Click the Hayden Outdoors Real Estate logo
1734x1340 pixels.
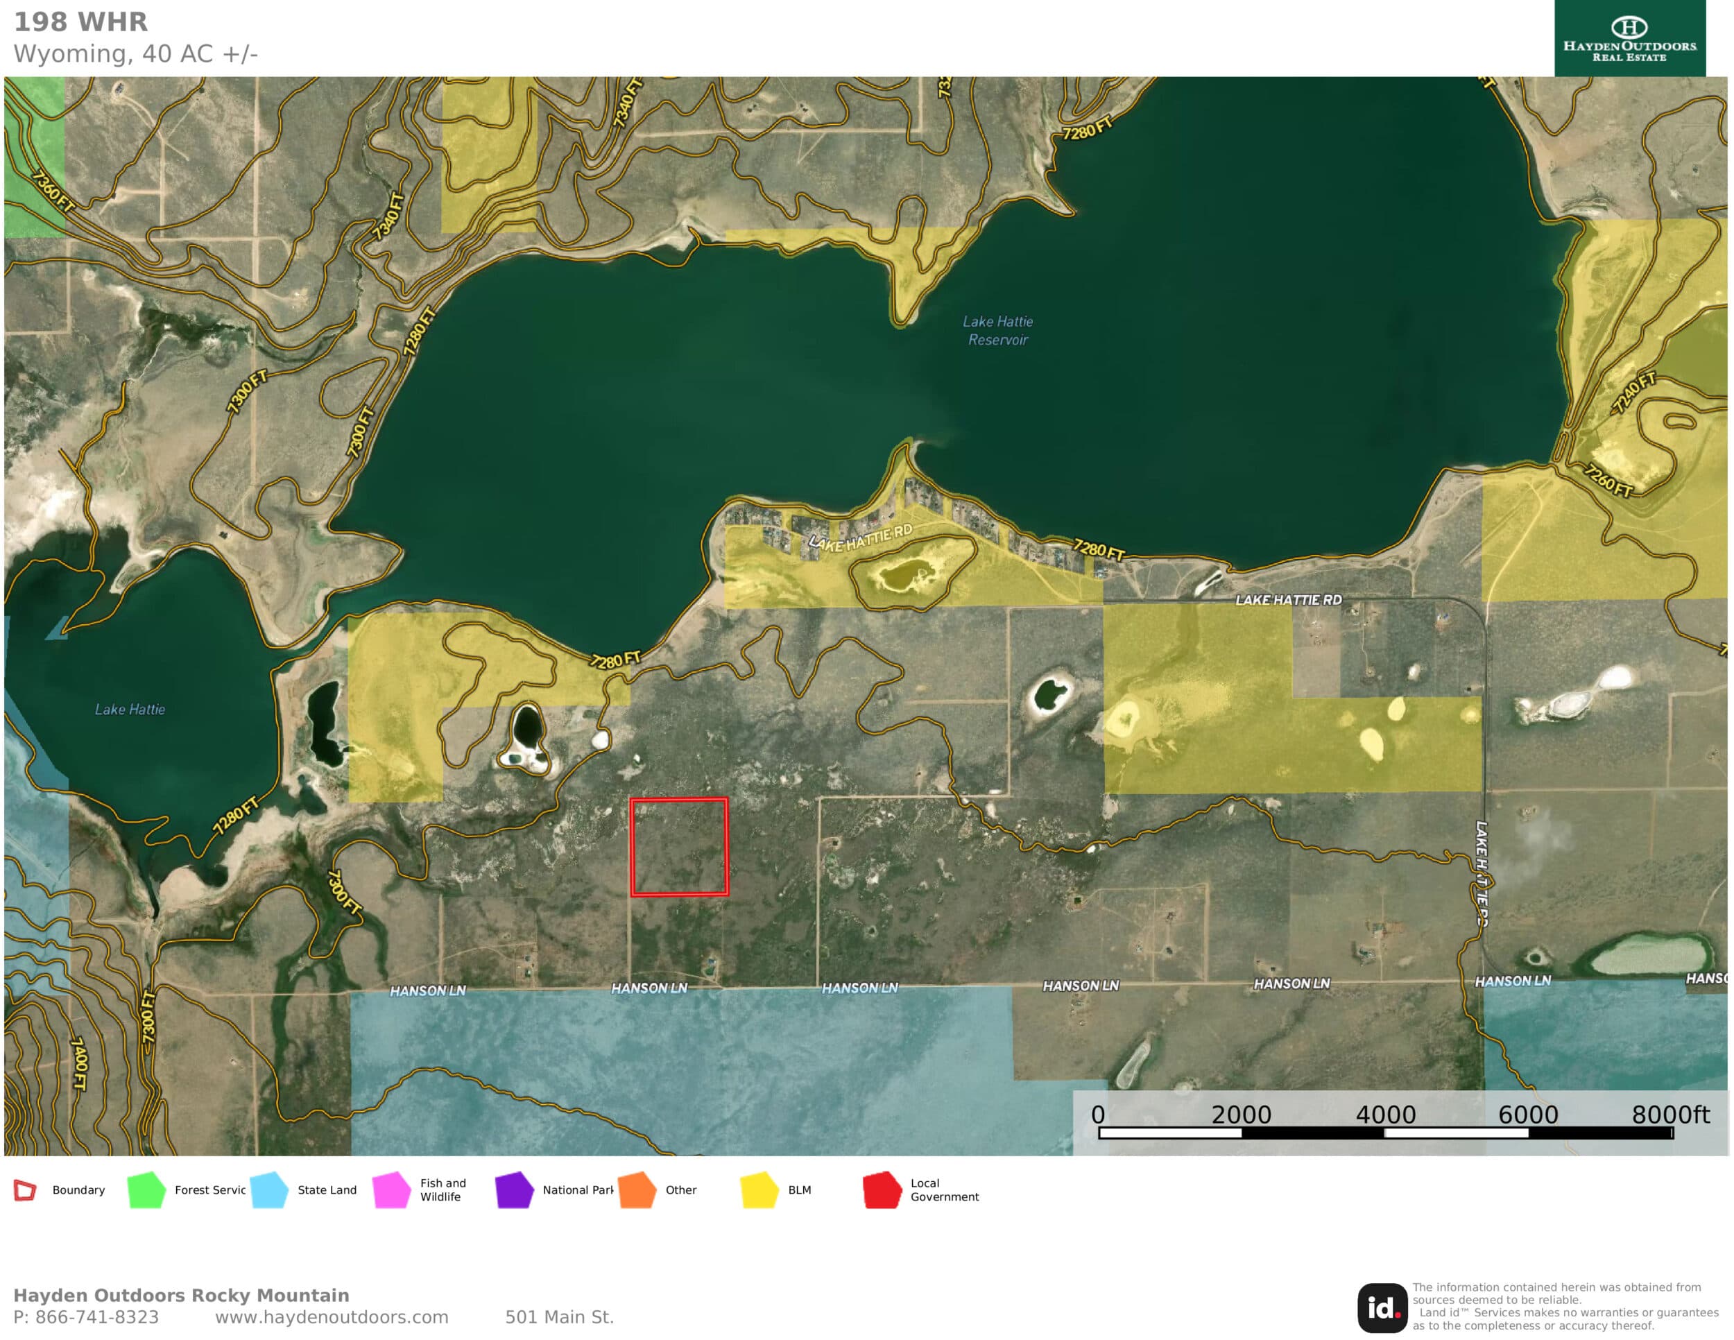1629,38
